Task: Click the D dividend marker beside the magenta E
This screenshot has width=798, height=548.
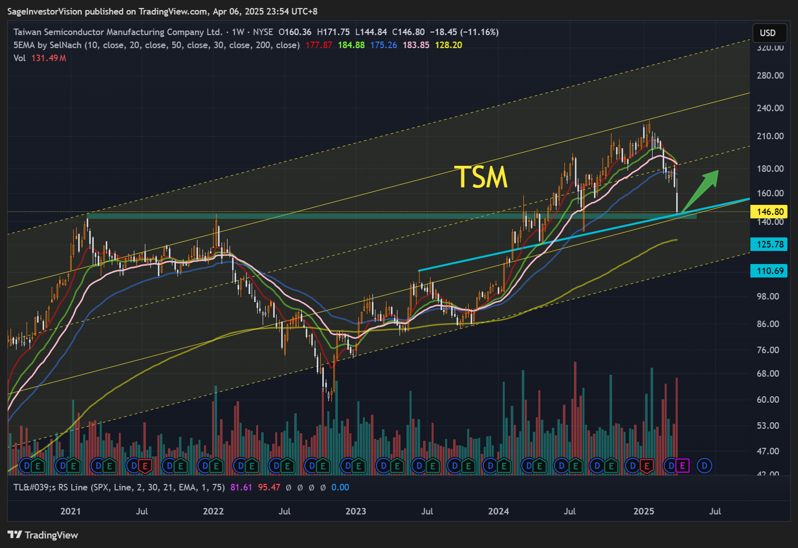Action: 671,466
